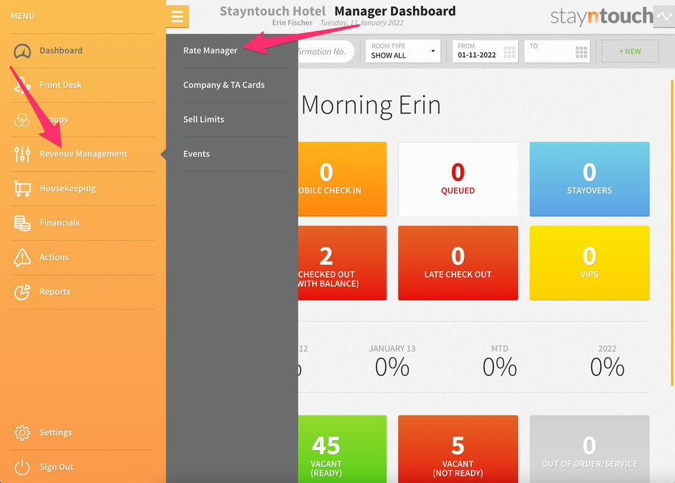Click the orange vertical scrollbar on right
This screenshot has width=675, height=483.
tap(672, 232)
